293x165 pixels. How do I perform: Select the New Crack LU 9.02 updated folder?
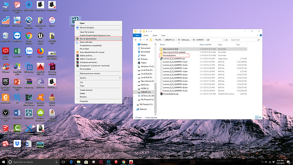click(x=174, y=52)
